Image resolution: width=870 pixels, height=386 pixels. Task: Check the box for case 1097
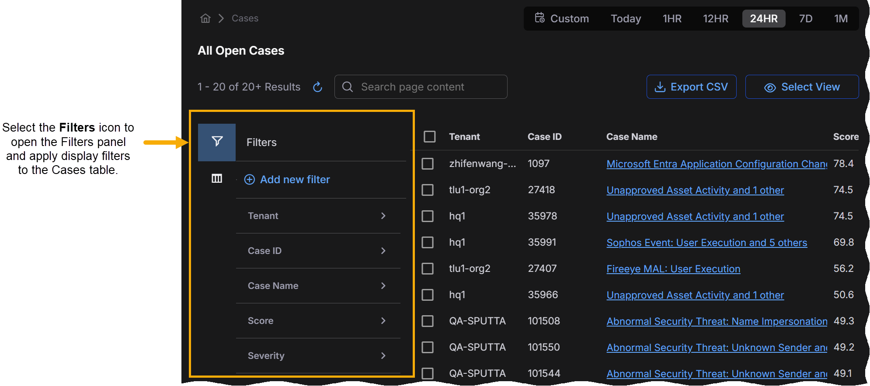click(428, 164)
